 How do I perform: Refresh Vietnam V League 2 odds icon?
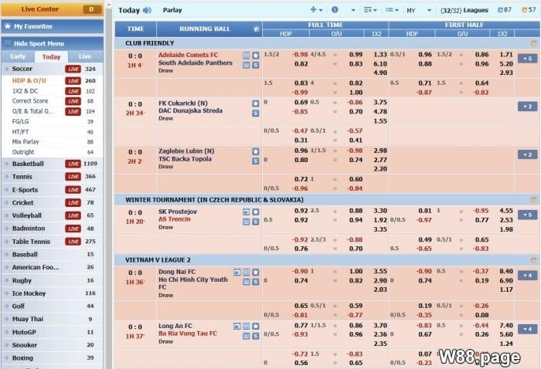(533, 260)
